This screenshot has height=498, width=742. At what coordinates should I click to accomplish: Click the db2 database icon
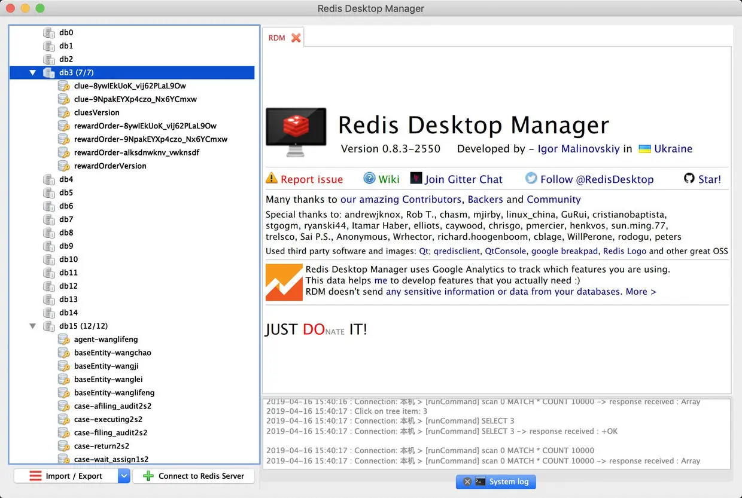click(x=49, y=59)
